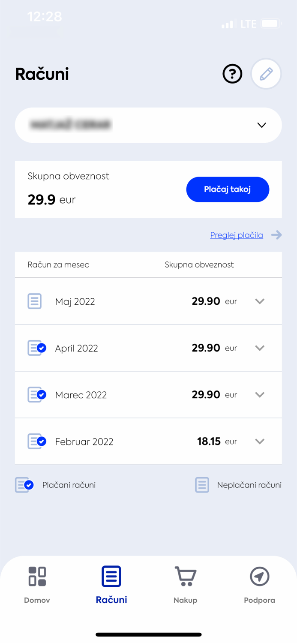The height and width of the screenshot is (643, 297).
Task: Click the paid invoice icon beside April 2022
Action: [x=34, y=348]
